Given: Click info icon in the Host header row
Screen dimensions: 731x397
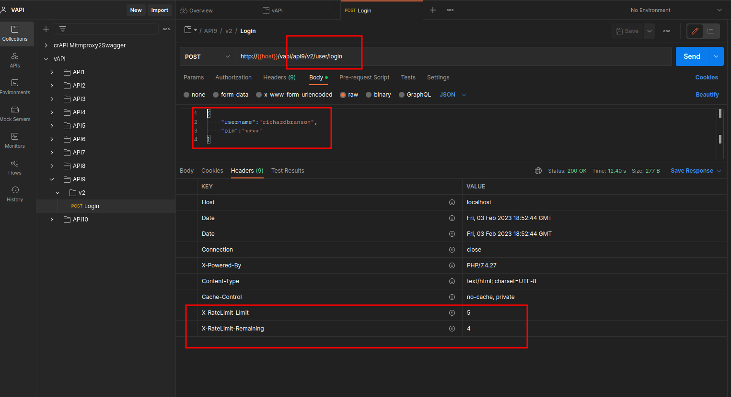Looking at the screenshot, I should click(452, 202).
